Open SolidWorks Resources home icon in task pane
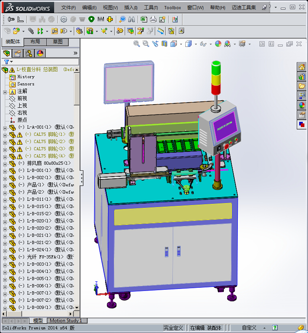 coord(302,67)
